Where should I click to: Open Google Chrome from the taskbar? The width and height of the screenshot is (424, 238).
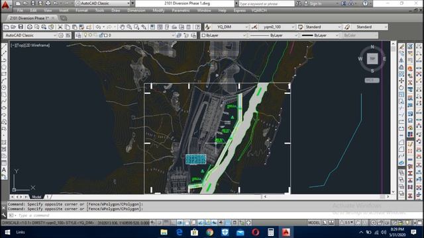tap(209, 232)
